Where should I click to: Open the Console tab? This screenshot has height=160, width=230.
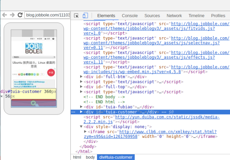[130, 16]
